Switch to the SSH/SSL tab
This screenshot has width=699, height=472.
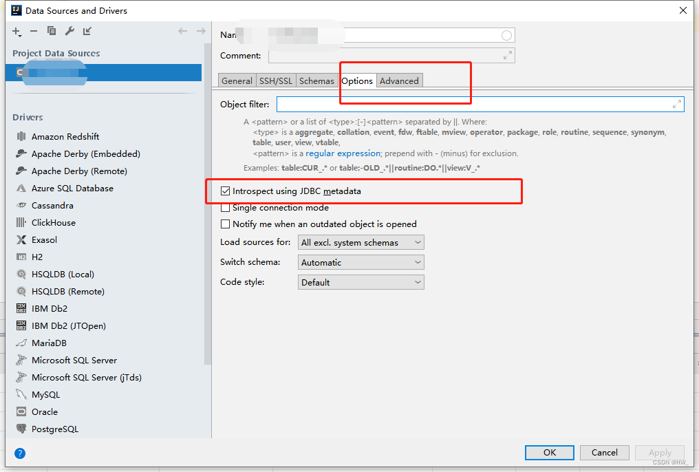pyautogui.click(x=275, y=81)
